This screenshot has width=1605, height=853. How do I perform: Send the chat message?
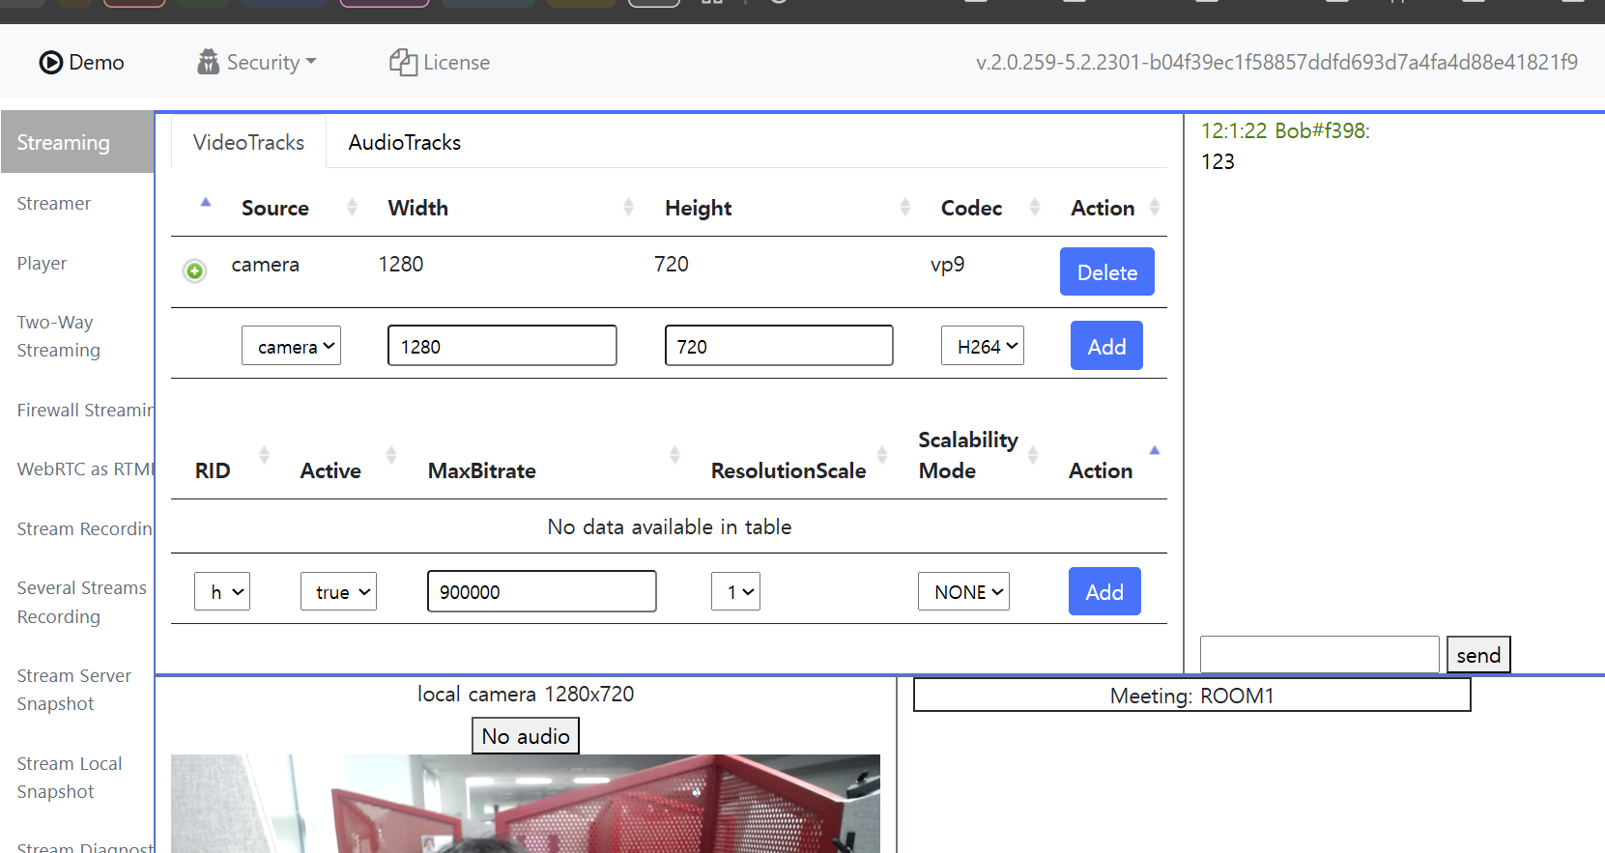(x=1478, y=655)
